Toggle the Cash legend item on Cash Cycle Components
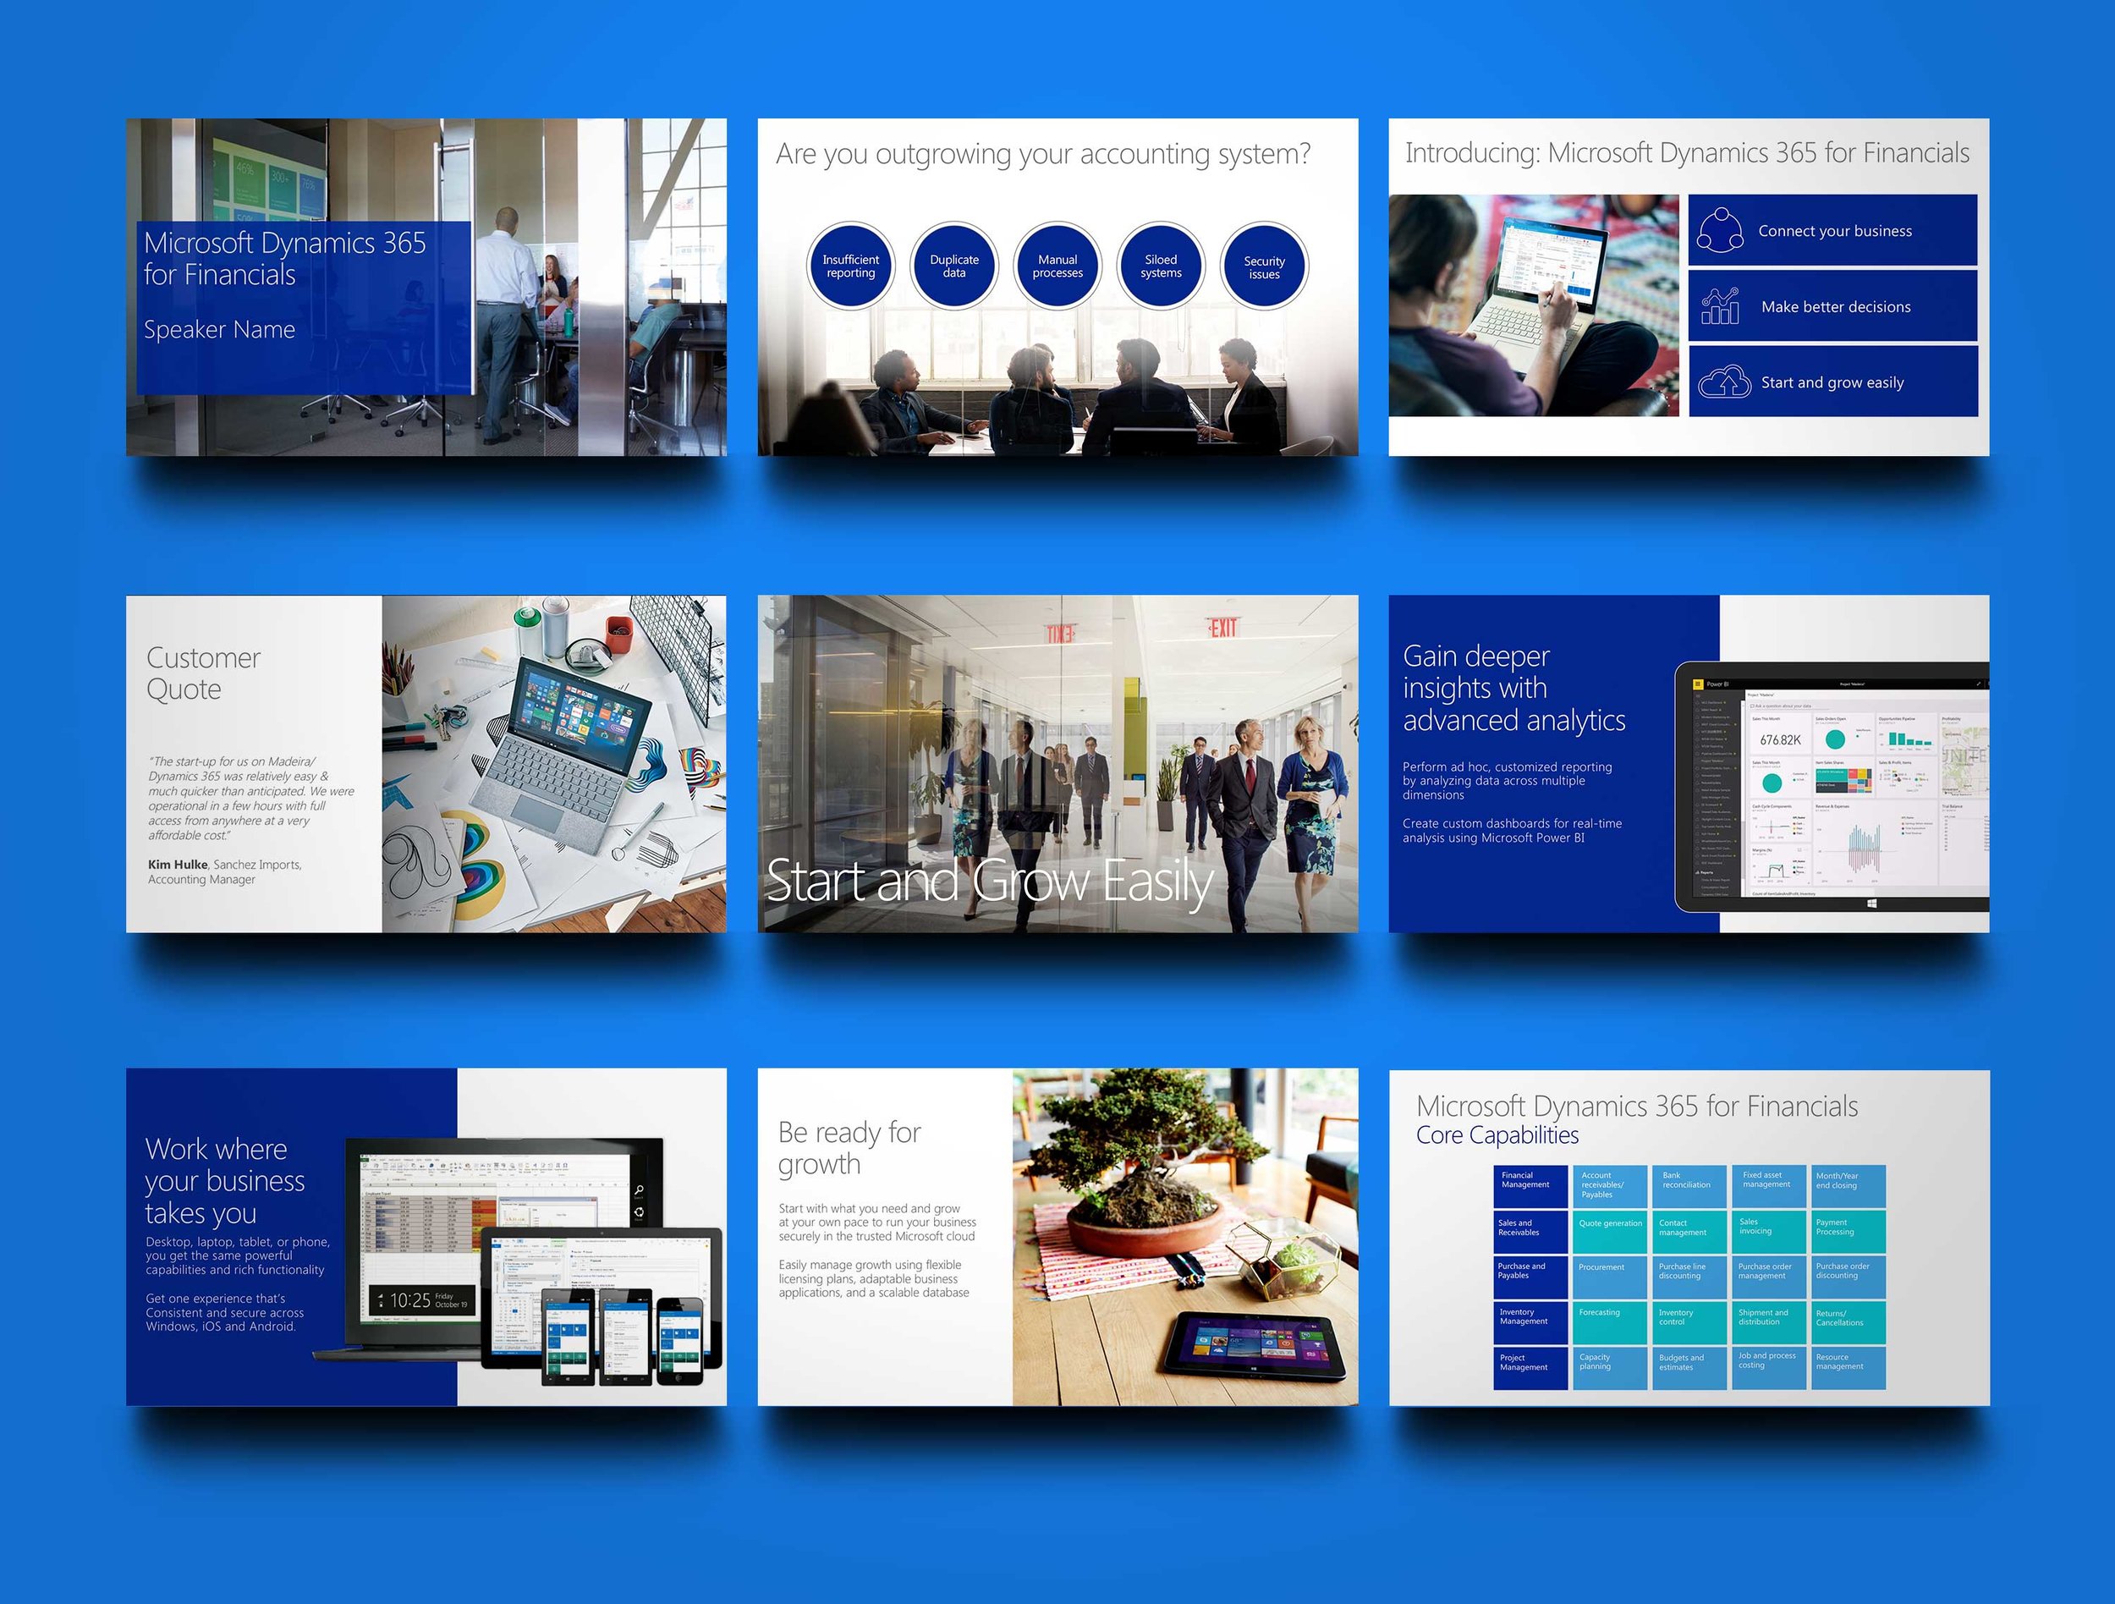 1797,823
